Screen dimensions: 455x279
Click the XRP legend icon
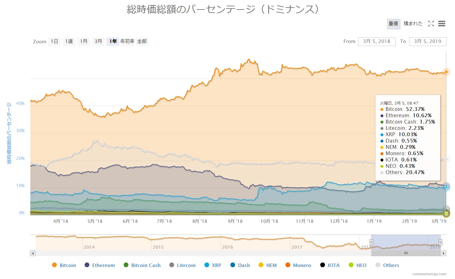pyautogui.click(x=207, y=265)
